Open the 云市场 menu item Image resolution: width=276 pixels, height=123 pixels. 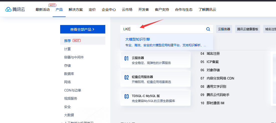point(127,9)
